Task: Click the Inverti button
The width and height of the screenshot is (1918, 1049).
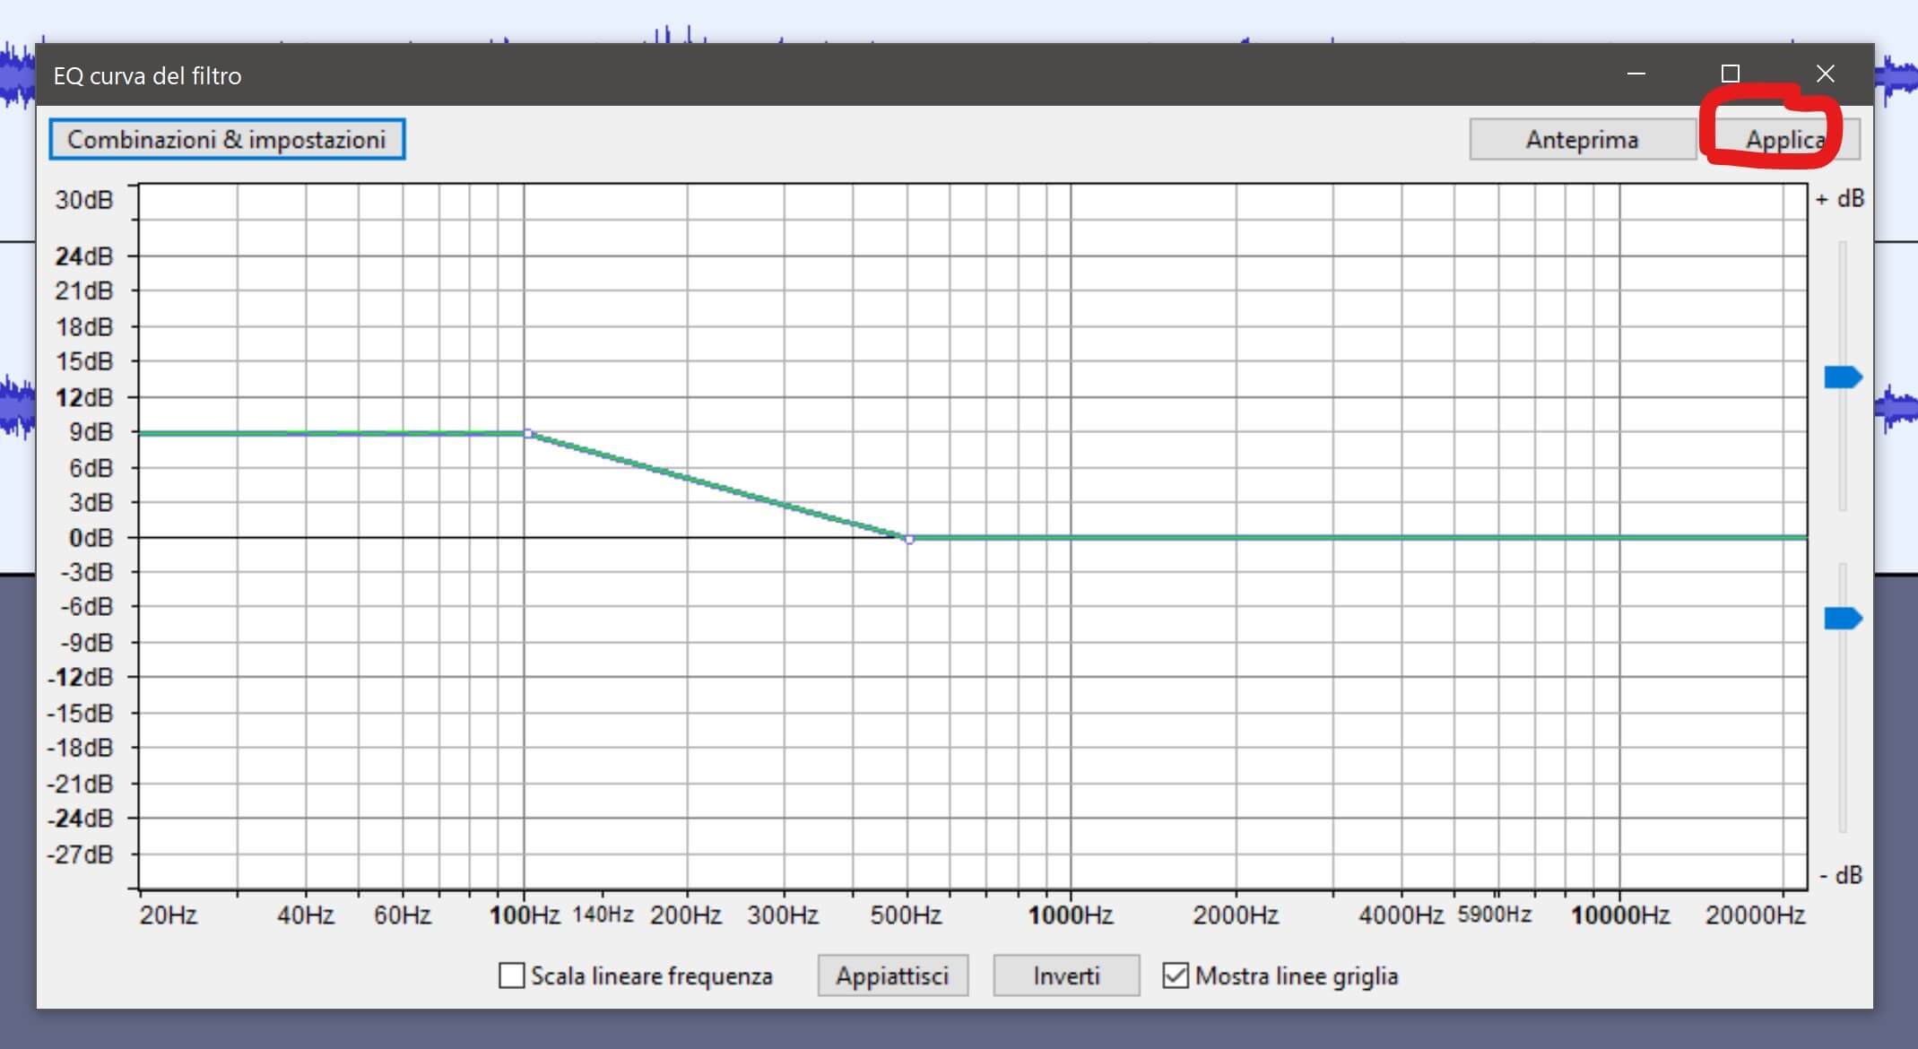Action: click(1066, 975)
